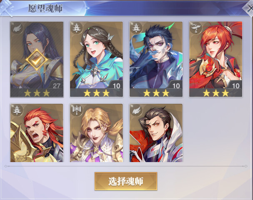Uncheck the gold checkmark on selected card

click(37, 60)
